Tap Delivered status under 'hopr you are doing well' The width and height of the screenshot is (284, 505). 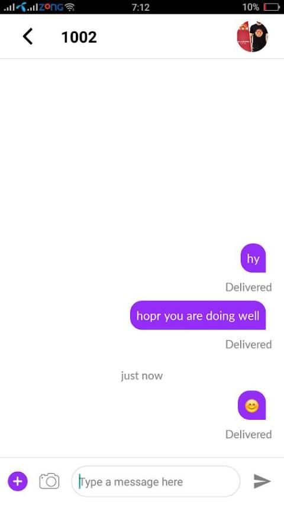click(x=248, y=344)
